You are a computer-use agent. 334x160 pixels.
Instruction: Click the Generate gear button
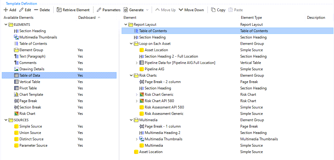point(134,10)
